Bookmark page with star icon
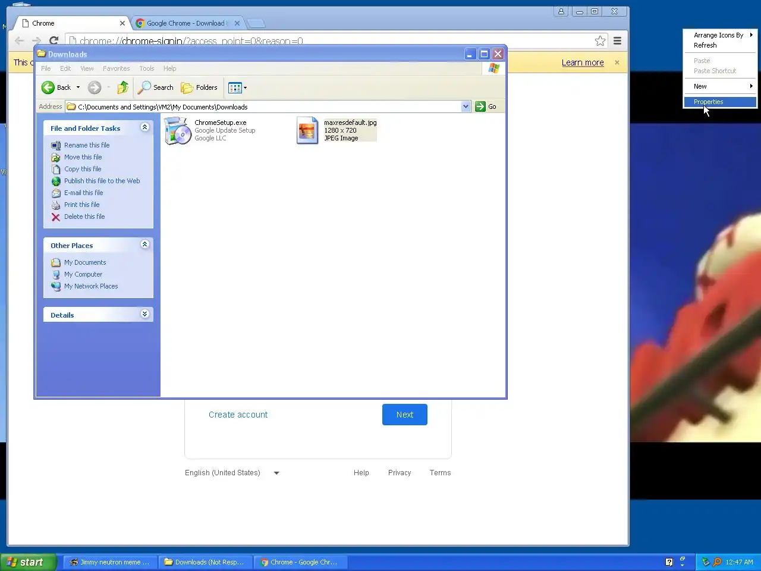Viewport: 761px width, 571px height. [600, 40]
